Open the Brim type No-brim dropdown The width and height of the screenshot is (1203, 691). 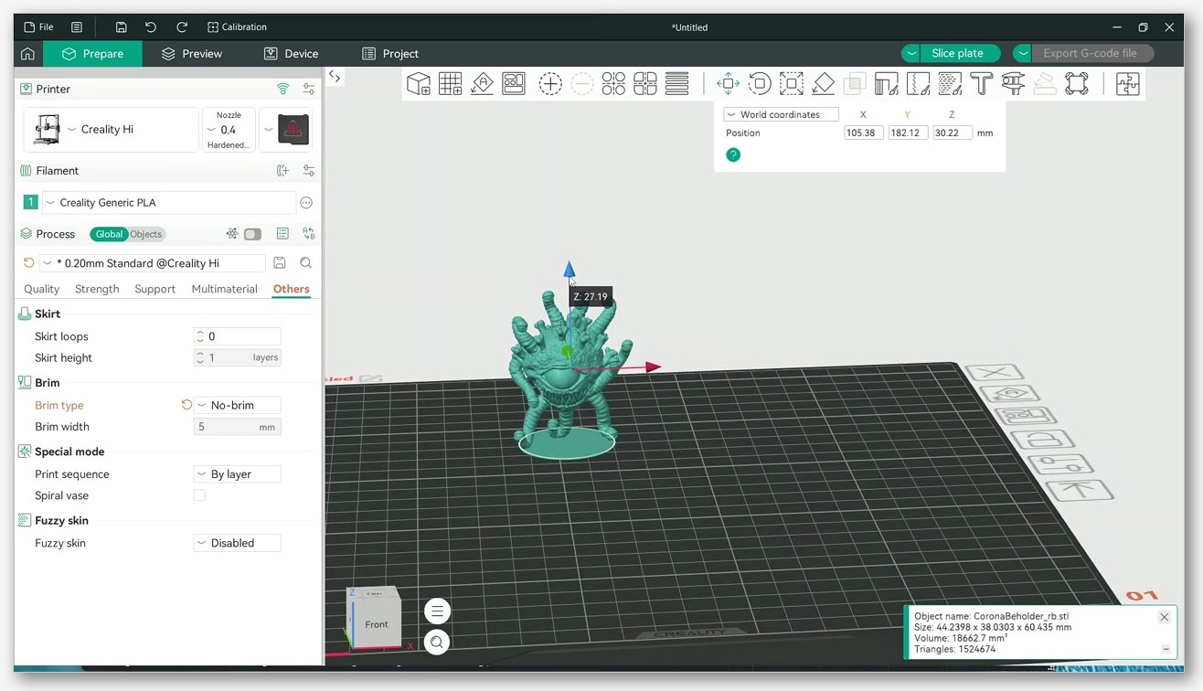point(238,405)
